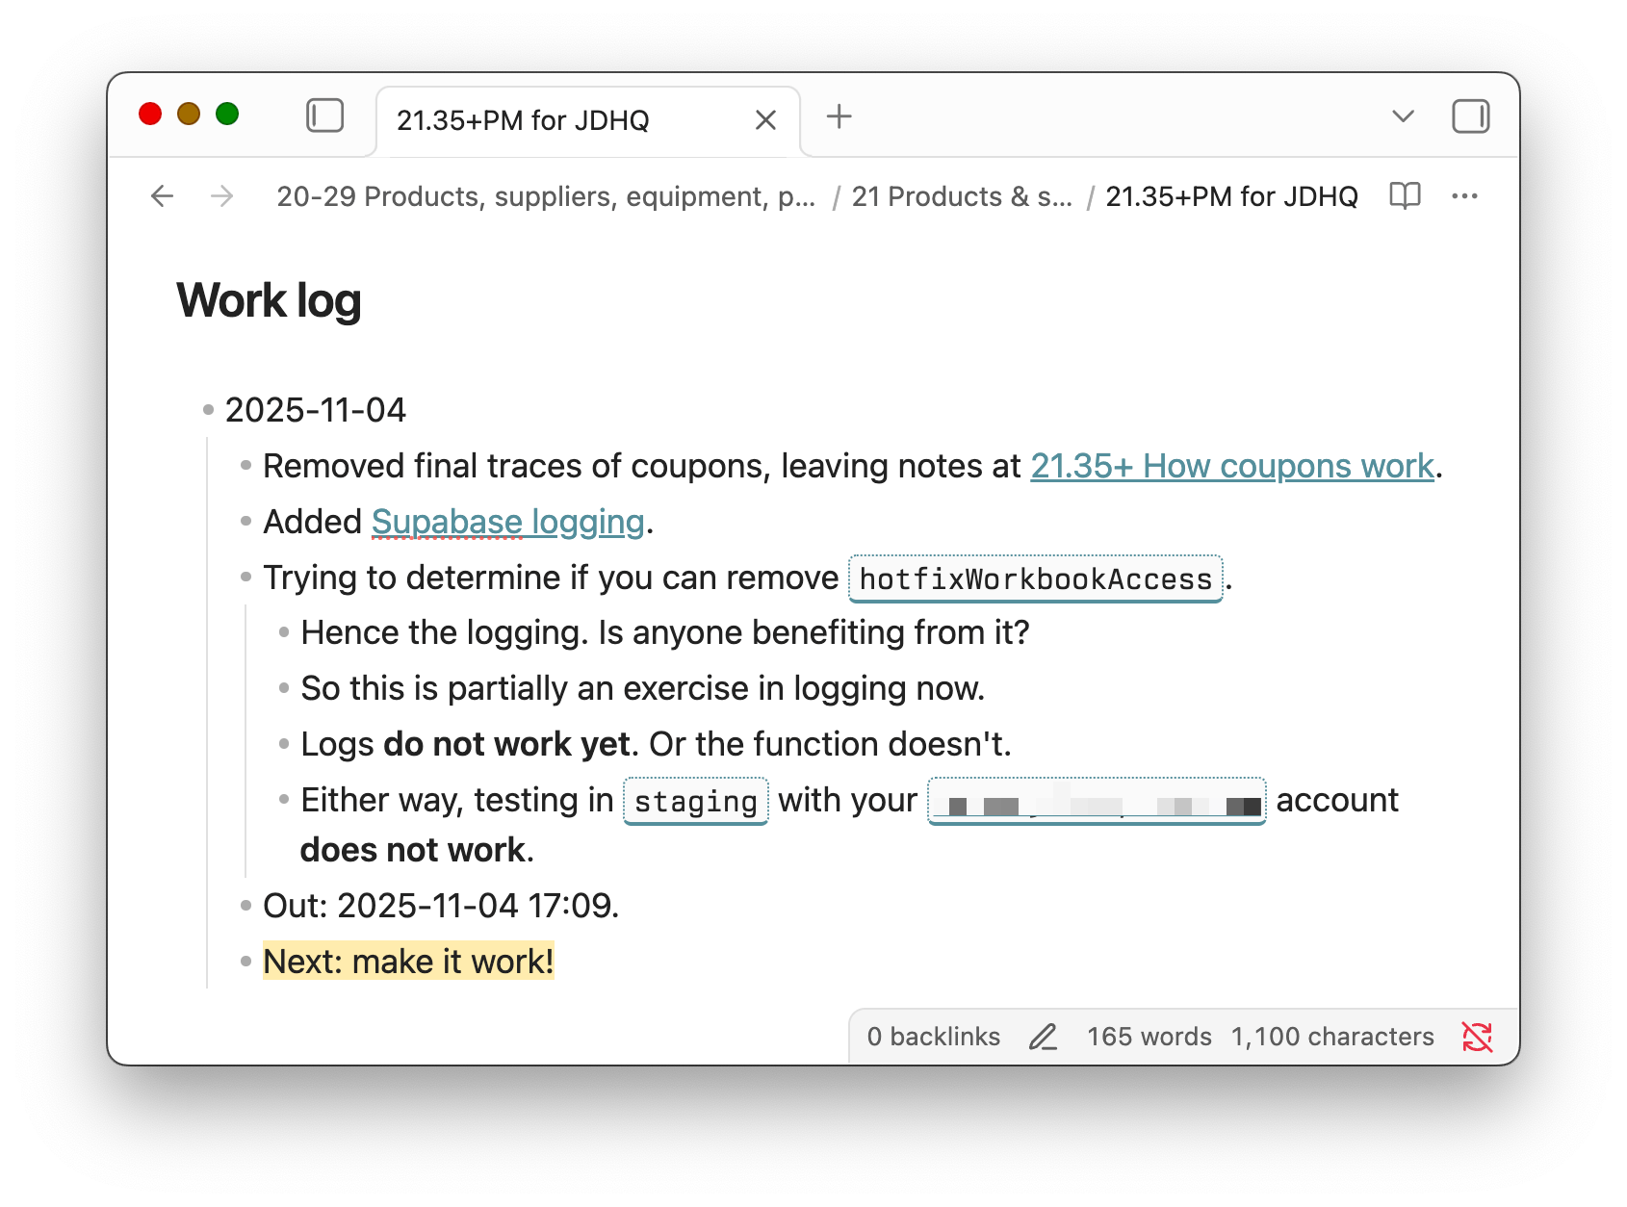This screenshot has width=1627, height=1207.
Task: Collapse the 2025-11-04 bullet outline
Action: tap(208, 409)
